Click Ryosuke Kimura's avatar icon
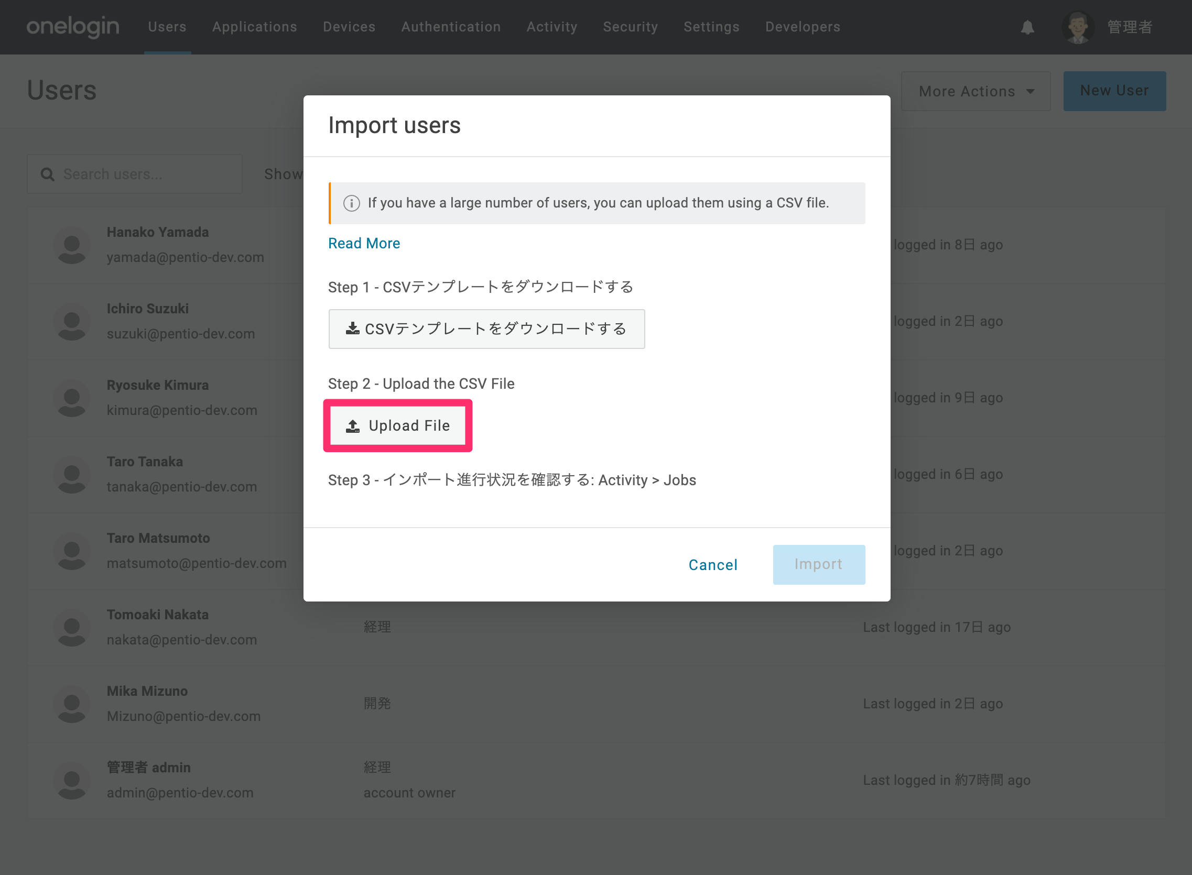The height and width of the screenshot is (875, 1192). click(x=71, y=398)
